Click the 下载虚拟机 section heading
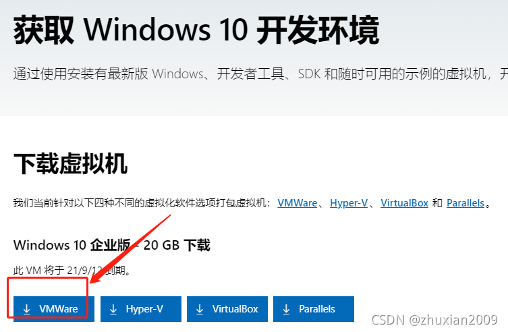508x332 pixels. click(x=70, y=163)
